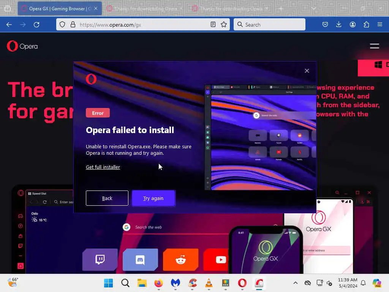Focus the URL address bar

point(143,25)
